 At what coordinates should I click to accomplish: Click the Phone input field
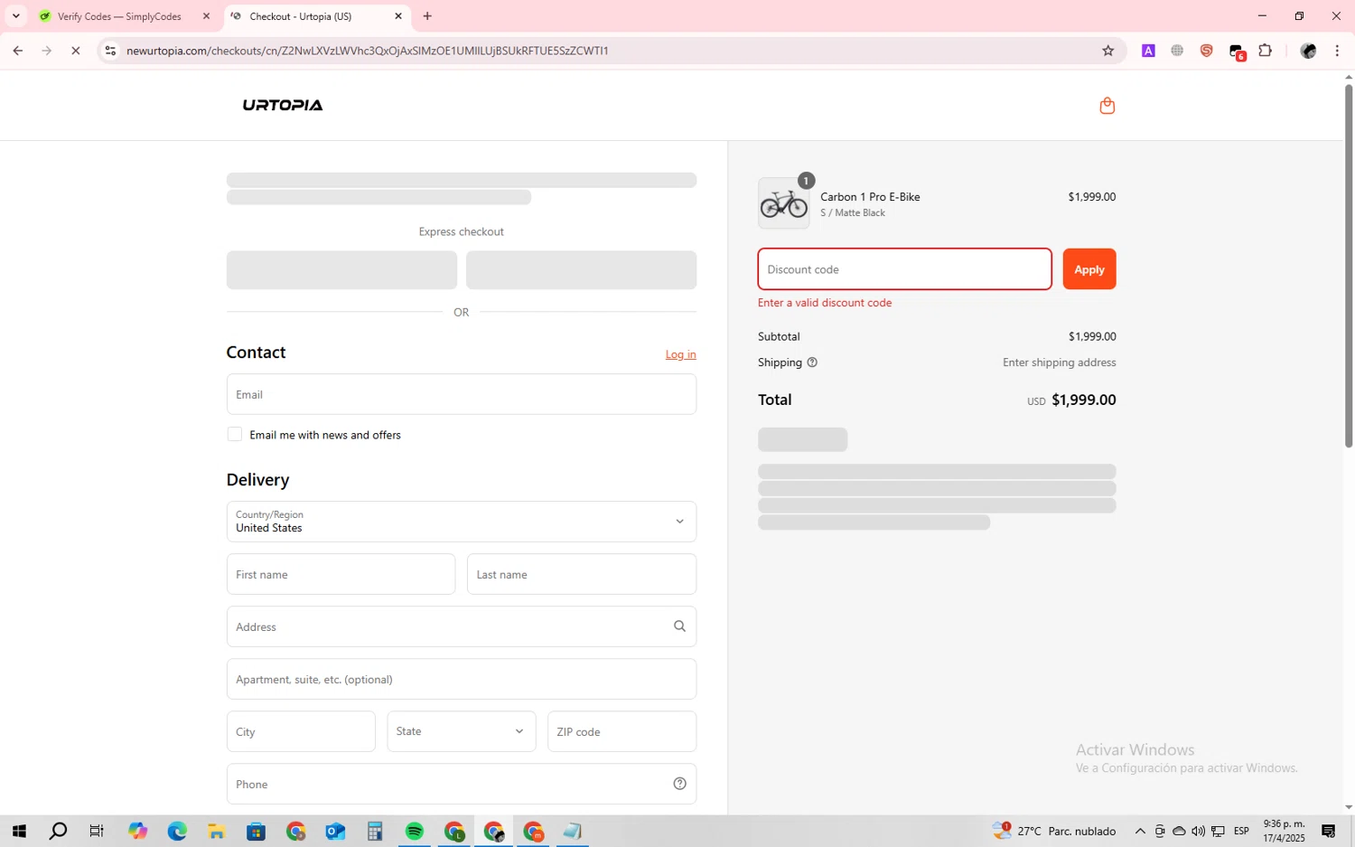pyautogui.click(x=462, y=784)
